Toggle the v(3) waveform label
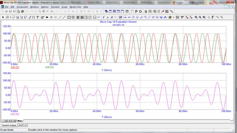 pos(15,67)
